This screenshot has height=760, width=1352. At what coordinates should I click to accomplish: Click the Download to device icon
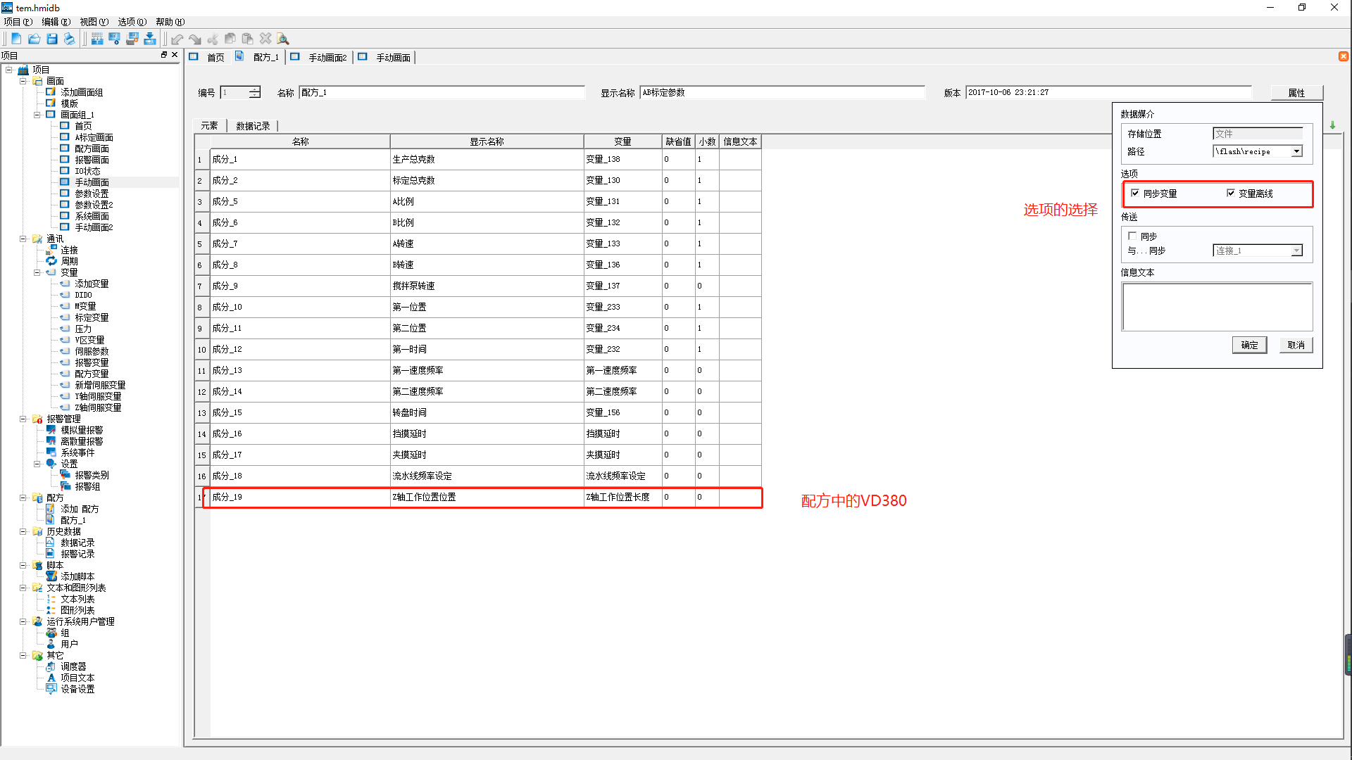150,39
